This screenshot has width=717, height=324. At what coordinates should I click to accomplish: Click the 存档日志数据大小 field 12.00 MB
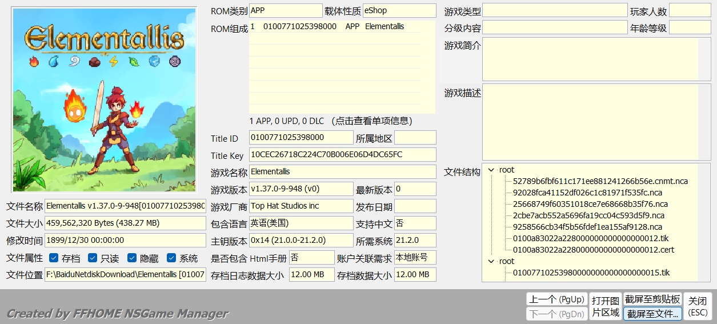click(x=312, y=275)
